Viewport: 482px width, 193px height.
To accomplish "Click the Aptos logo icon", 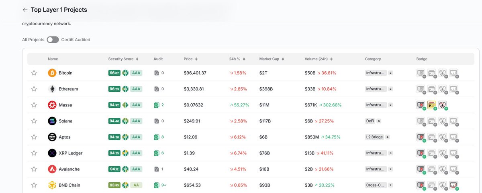I will point(52,137).
